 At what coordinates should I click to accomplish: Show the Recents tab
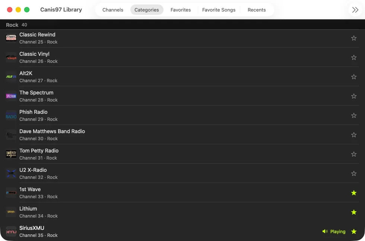click(x=257, y=10)
